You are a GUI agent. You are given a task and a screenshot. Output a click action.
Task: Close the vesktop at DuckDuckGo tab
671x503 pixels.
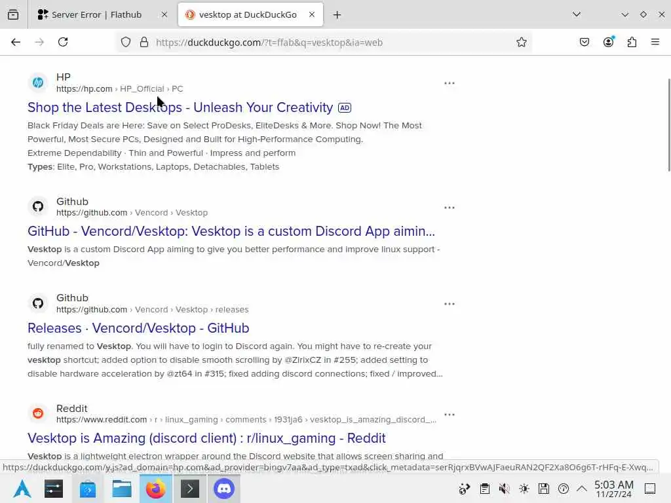click(312, 14)
